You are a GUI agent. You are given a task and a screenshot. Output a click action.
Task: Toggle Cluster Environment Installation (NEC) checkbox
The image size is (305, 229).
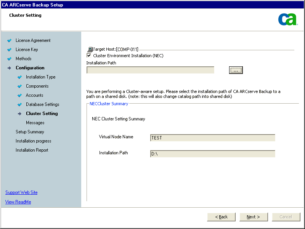89,56
